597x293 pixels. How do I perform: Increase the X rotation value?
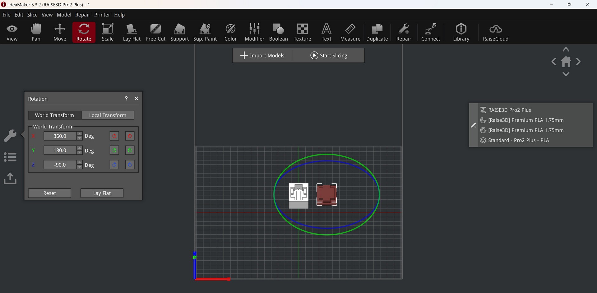pyautogui.click(x=80, y=134)
